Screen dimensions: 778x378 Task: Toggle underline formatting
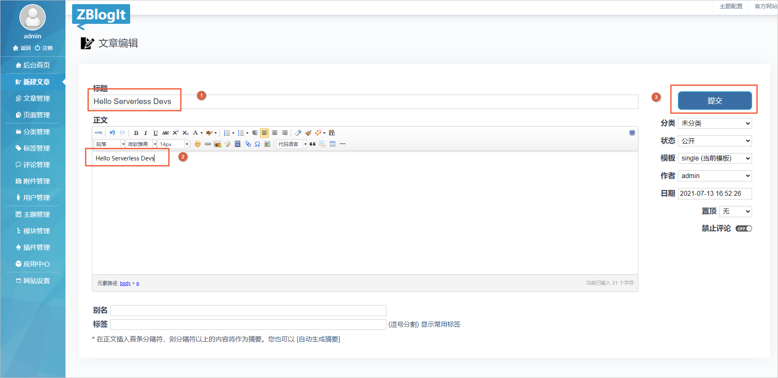[x=155, y=133]
